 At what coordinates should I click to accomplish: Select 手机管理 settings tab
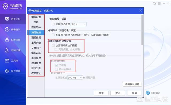tap(36, 58)
